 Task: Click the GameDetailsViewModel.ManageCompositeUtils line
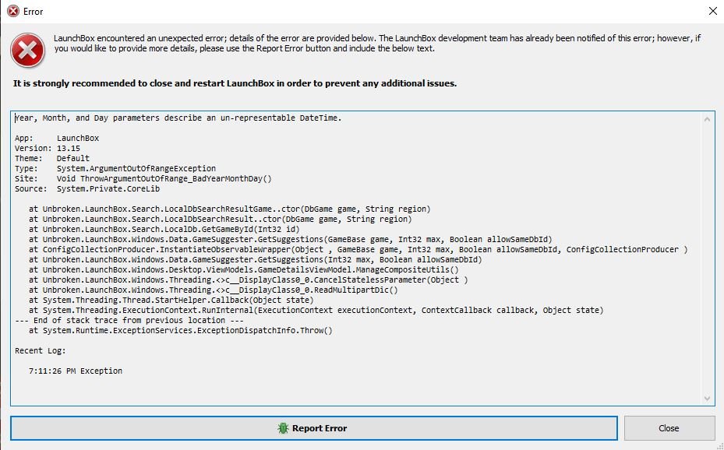coord(244,270)
